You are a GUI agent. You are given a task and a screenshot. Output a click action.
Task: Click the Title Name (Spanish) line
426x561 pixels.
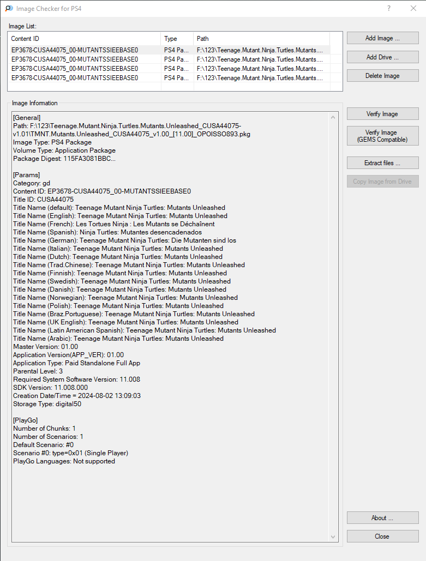click(107, 232)
